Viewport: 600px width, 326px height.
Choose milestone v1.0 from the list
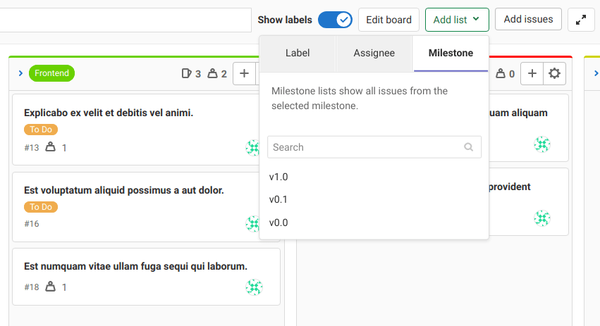point(278,177)
